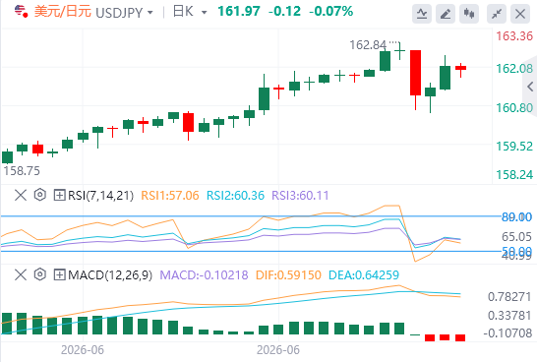Click the large red candlestick after the peak

point(415,73)
